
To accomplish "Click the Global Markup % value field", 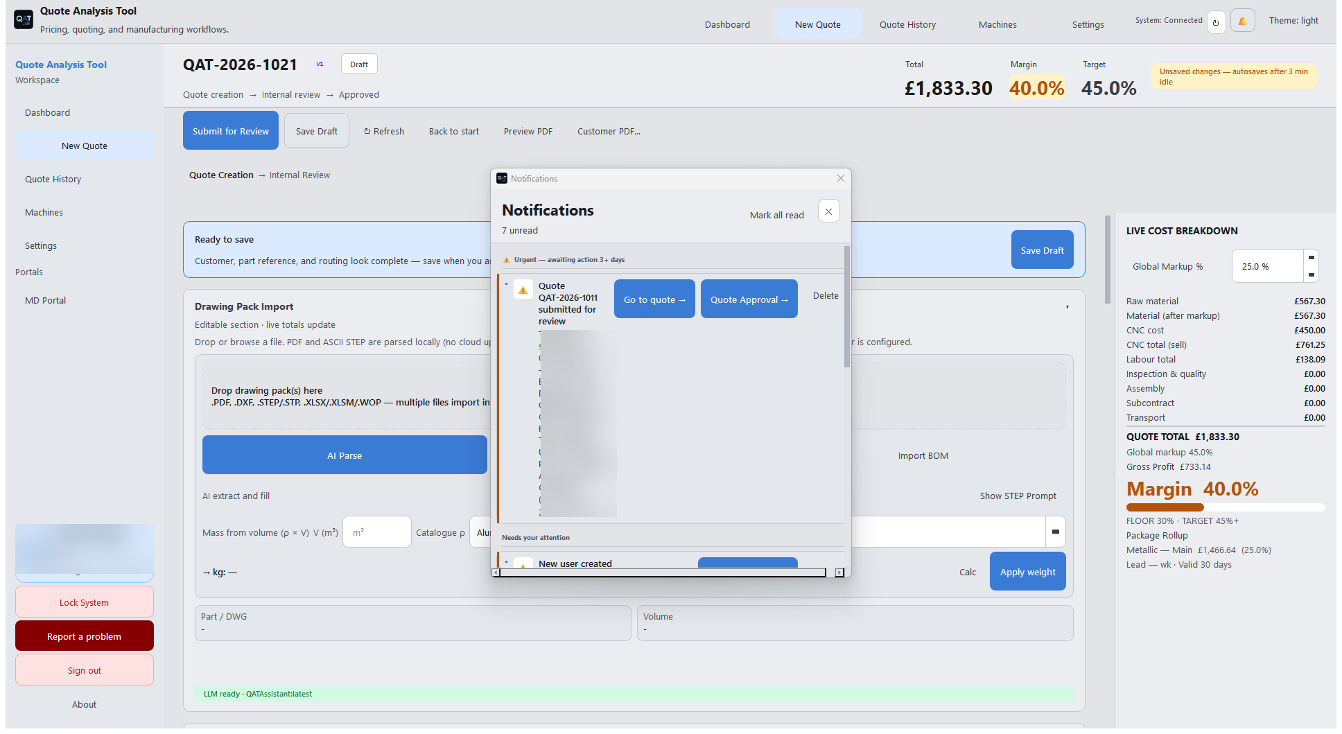I will coord(1267,266).
